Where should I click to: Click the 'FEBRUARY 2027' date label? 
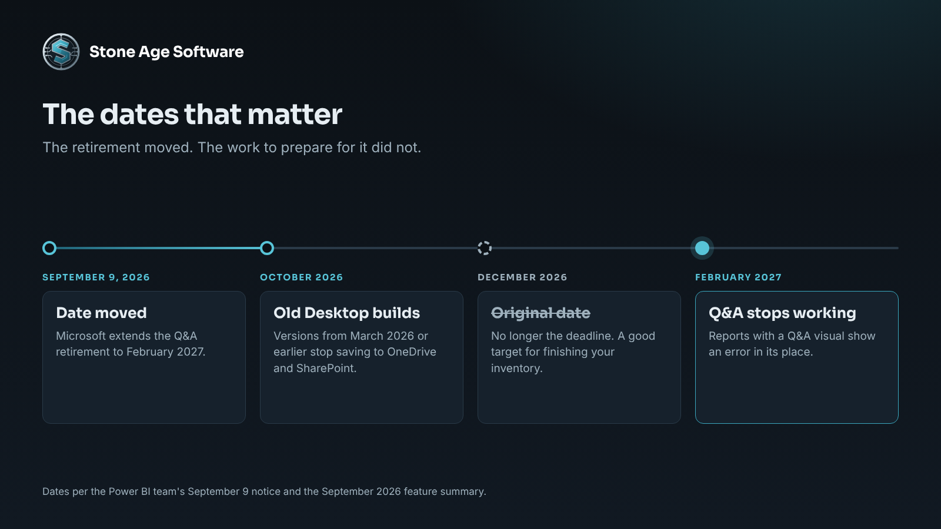pyautogui.click(x=738, y=277)
